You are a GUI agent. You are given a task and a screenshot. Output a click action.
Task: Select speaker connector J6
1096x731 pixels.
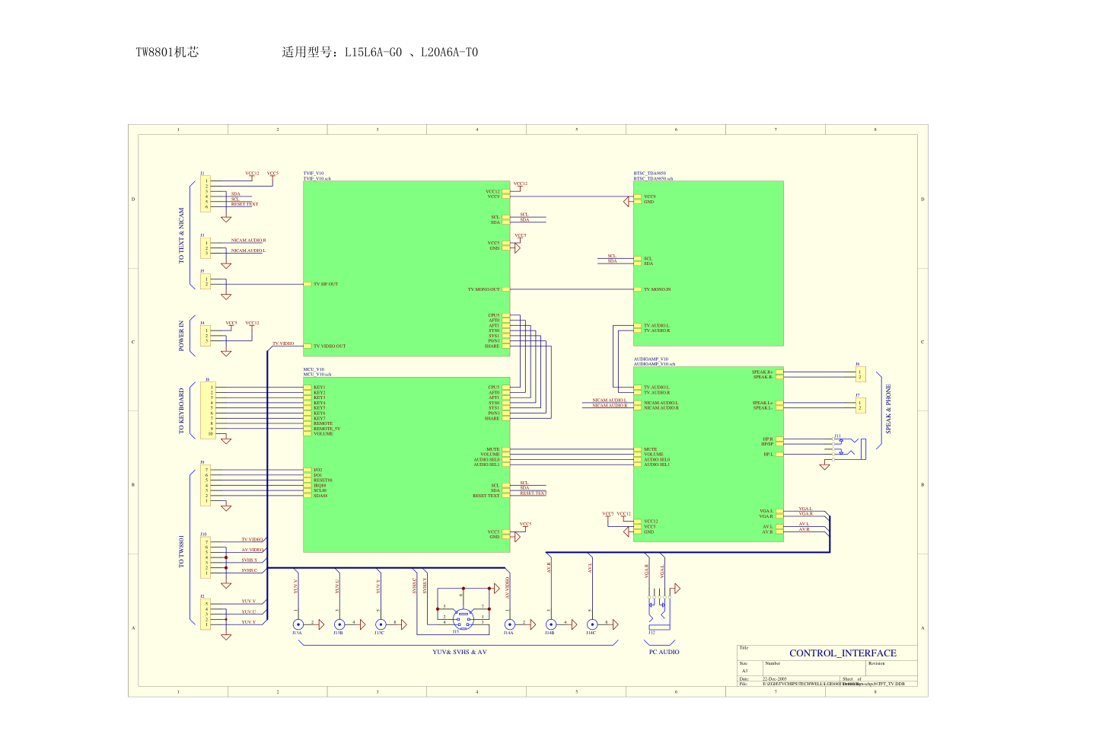click(860, 375)
